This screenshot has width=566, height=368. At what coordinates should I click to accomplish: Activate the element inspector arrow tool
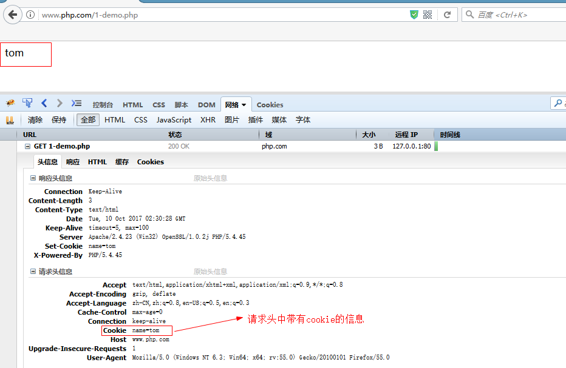click(x=27, y=104)
